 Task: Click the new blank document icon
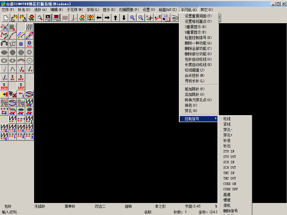[x=6, y=18]
